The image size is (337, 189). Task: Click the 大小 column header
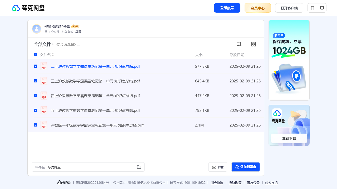[199, 55]
